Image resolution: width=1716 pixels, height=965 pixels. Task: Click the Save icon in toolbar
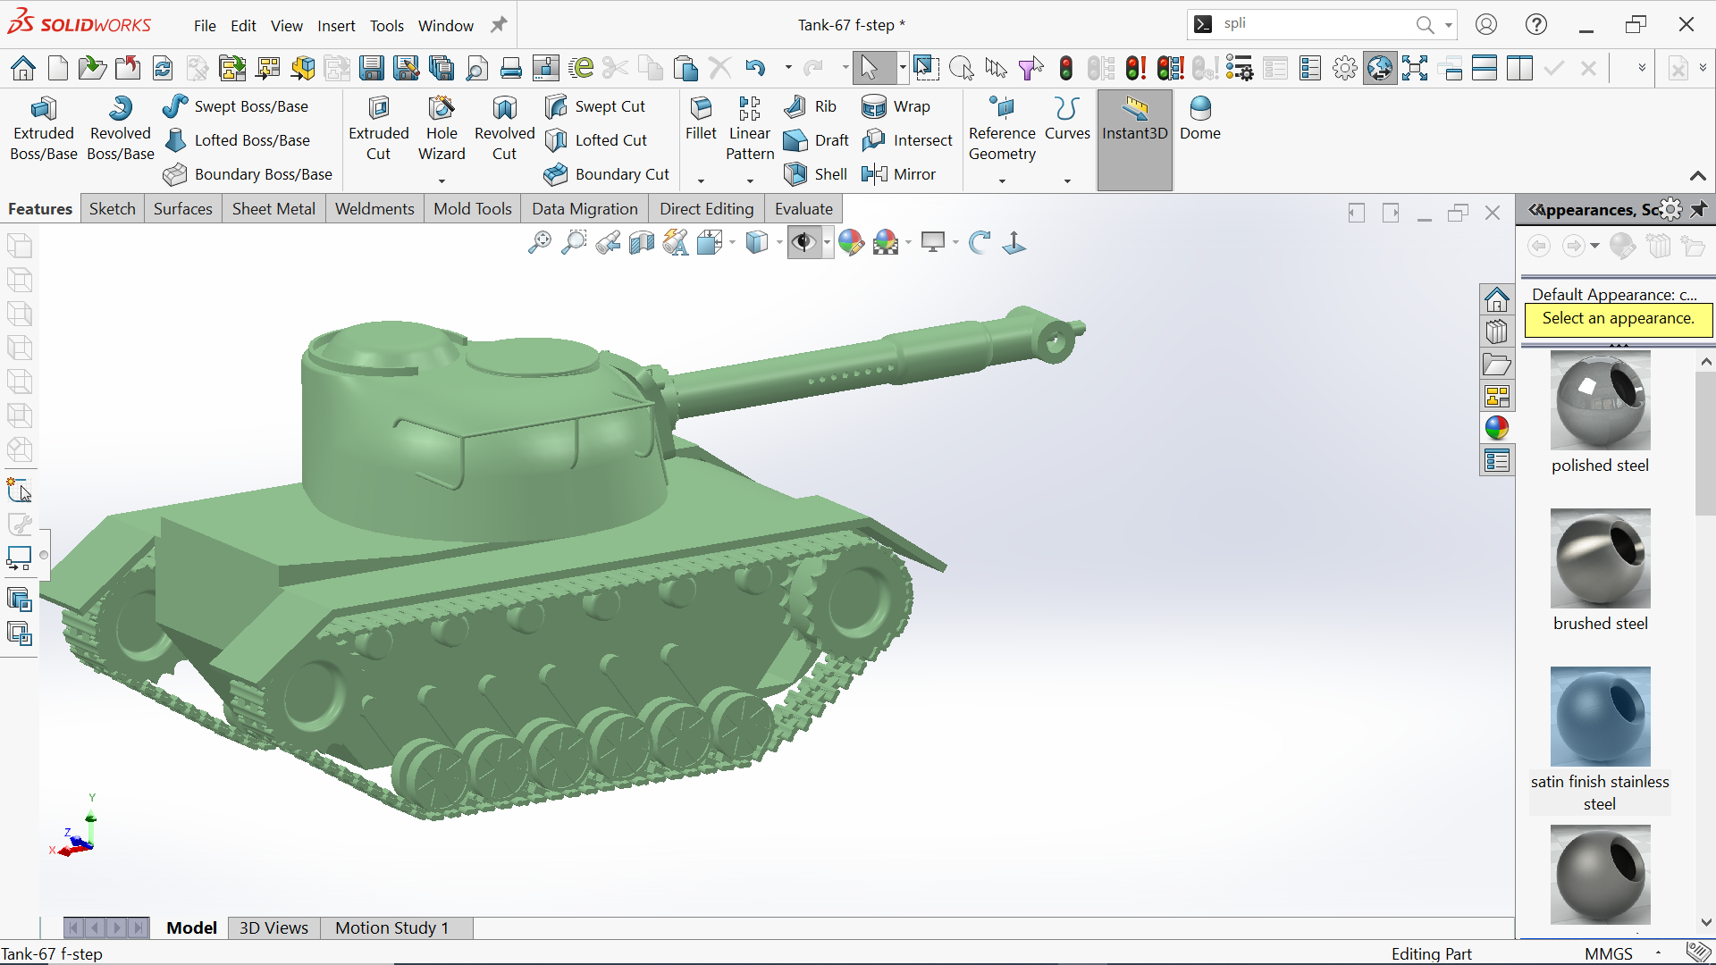372,68
